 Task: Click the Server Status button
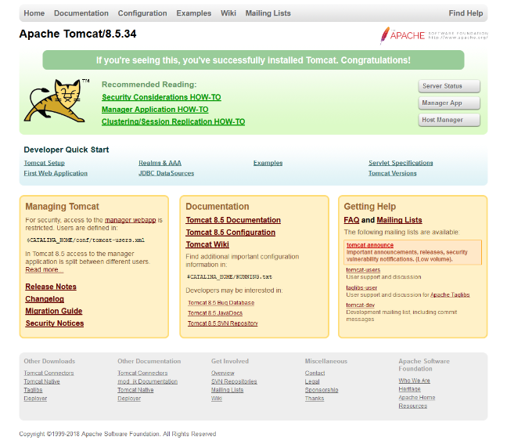click(449, 86)
